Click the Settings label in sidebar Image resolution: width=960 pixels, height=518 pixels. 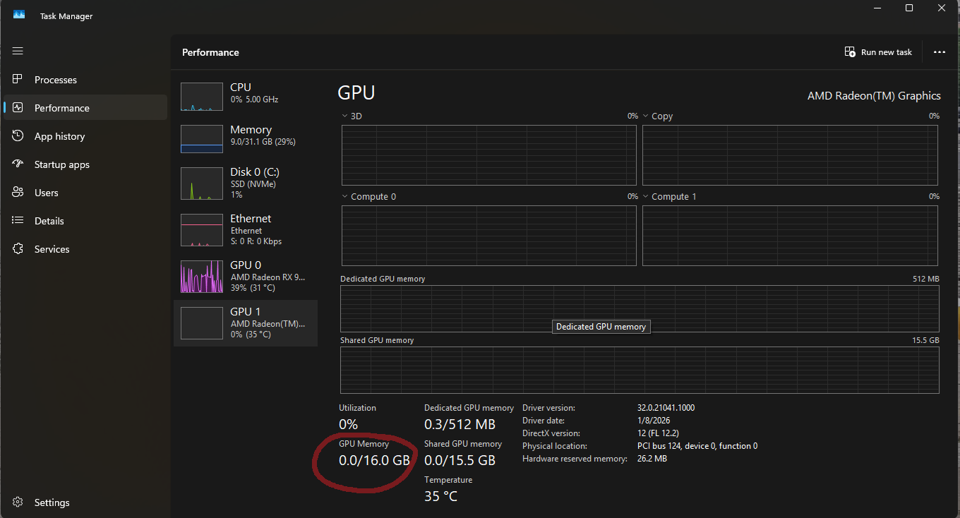coord(52,502)
